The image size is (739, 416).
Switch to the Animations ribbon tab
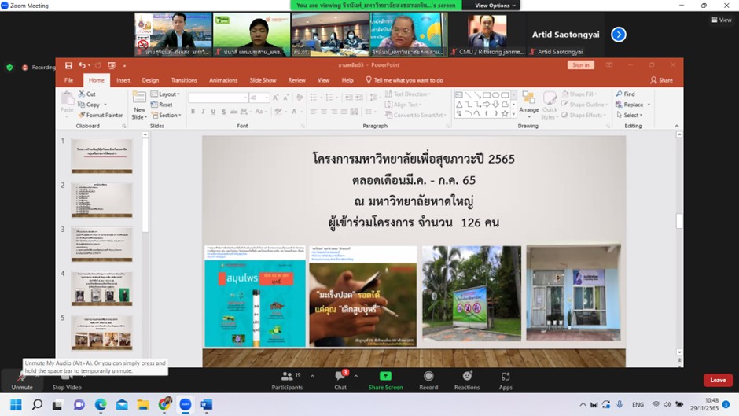click(x=223, y=80)
